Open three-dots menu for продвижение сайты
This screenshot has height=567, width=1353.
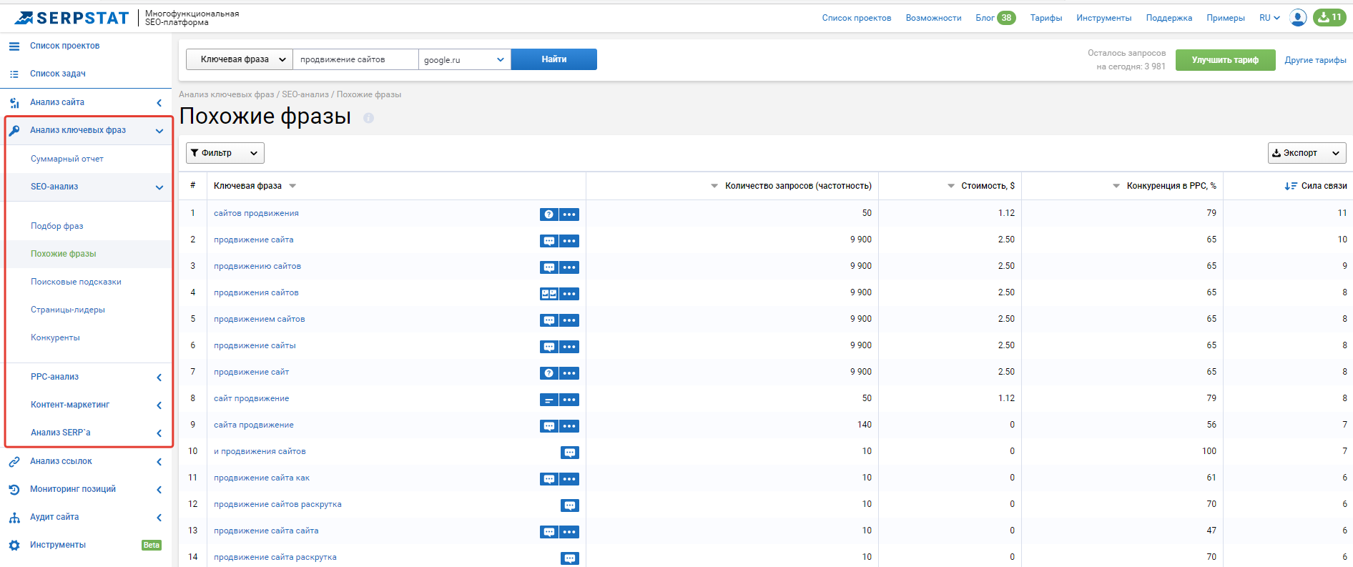coord(569,347)
